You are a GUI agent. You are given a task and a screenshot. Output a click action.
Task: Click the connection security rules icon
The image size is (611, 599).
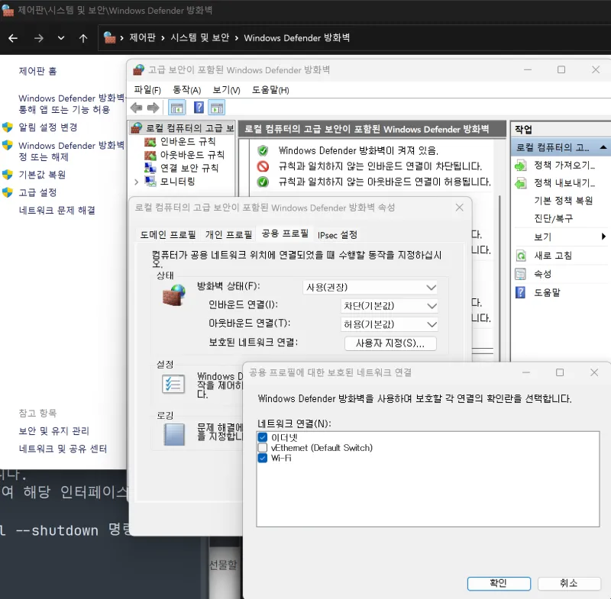pyautogui.click(x=150, y=168)
